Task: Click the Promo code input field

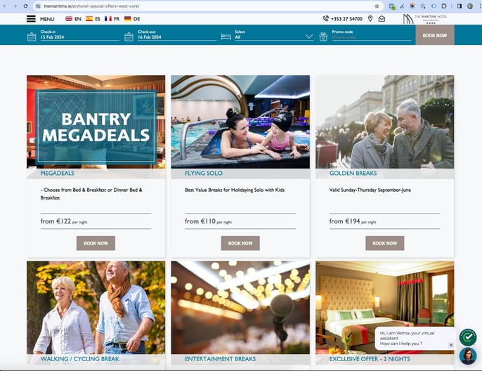Action: point(371,37)
